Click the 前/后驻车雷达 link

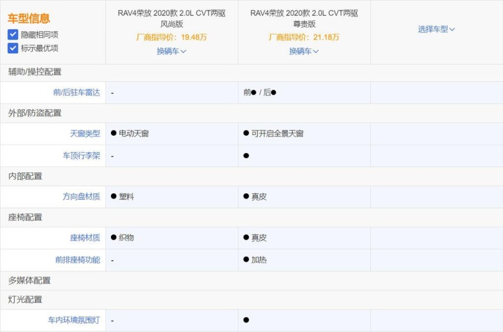77,93
